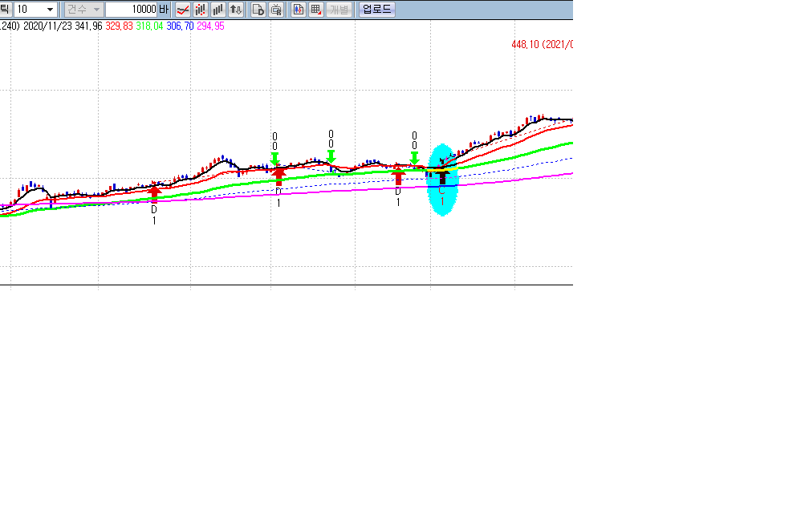Image resolution: width=809 pixels, height=505 pixels.
Task: Click the magenta 294,95 moving average value
Action: (210, 26)
